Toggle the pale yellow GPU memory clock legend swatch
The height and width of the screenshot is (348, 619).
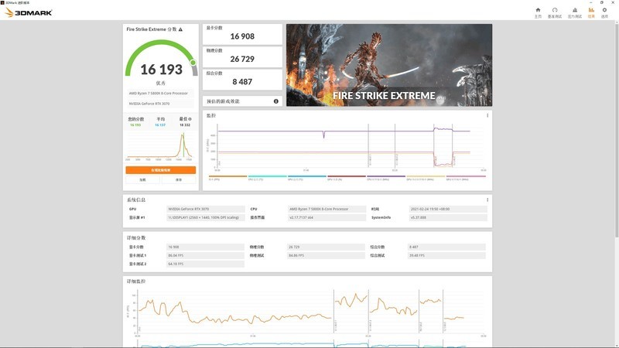coord(426,176)
